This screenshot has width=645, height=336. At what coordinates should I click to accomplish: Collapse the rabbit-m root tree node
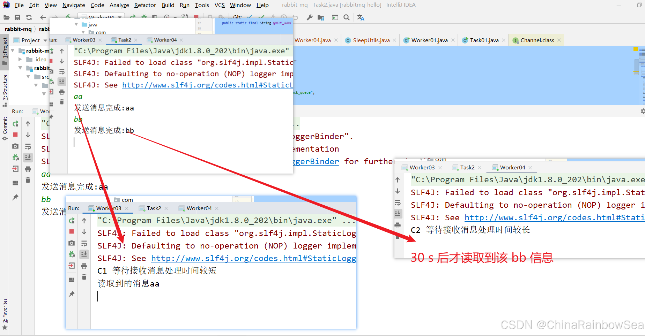click(x=13, y=51)
